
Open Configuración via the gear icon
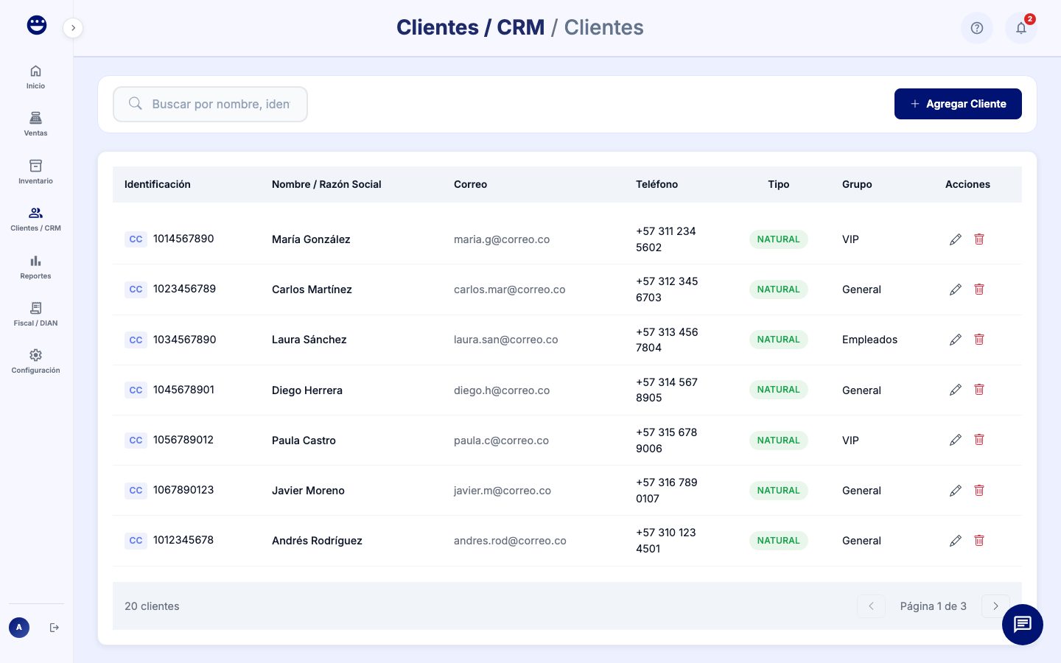tap(35, 355)
